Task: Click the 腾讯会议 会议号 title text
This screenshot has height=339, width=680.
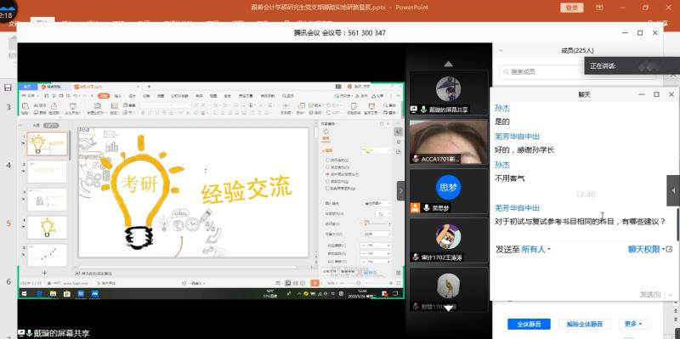Action: pos(339,33)
